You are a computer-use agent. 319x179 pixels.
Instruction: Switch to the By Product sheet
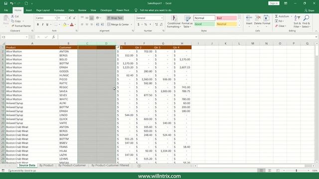46,166
